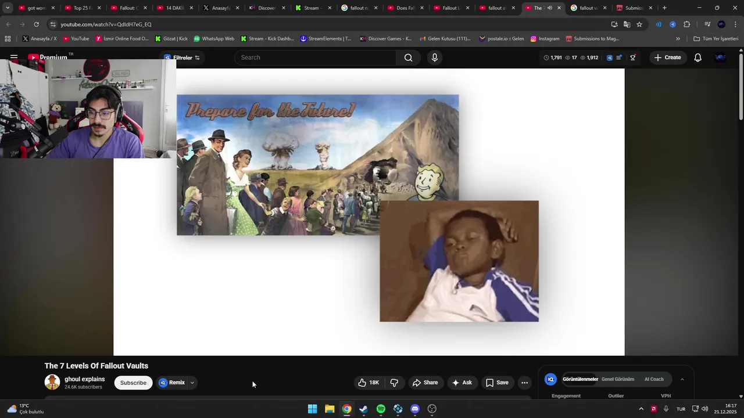Toggle the Filtreler filter button
This screenshot has height=418, width=744.
182,57
